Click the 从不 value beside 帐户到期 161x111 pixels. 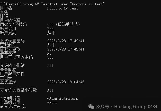pyautogui.click(x=51, y=33)
